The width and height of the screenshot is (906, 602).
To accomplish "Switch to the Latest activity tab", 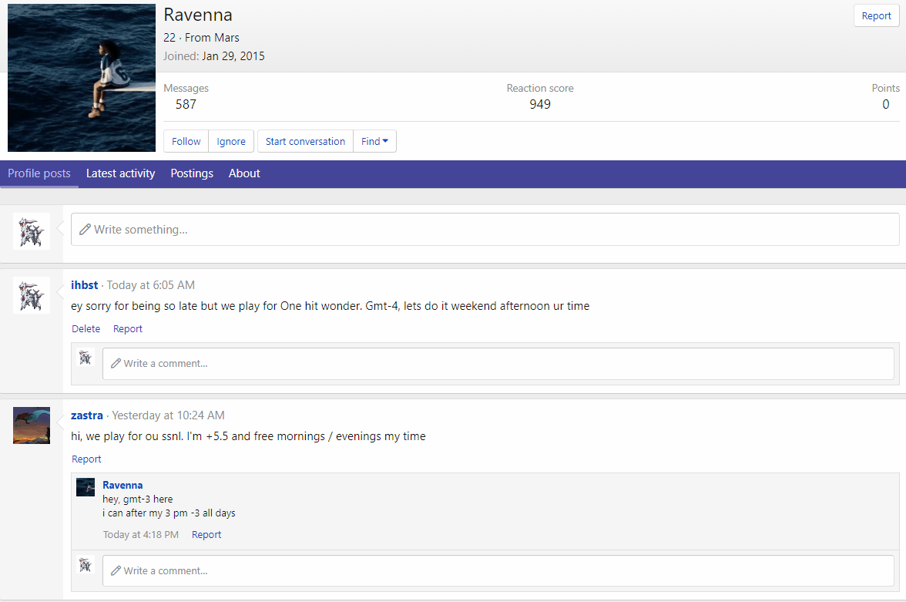I will point(120,173).
